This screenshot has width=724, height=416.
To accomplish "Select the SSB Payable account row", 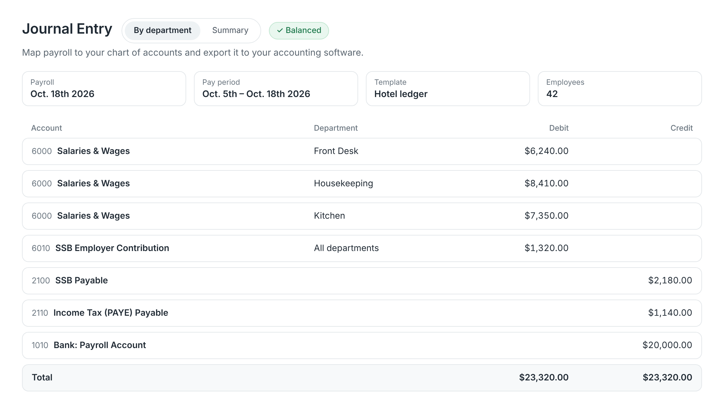I will click(x=362, y=281).
